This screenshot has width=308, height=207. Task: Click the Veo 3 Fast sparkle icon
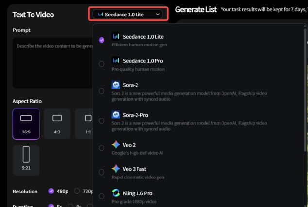coord(116,169)
